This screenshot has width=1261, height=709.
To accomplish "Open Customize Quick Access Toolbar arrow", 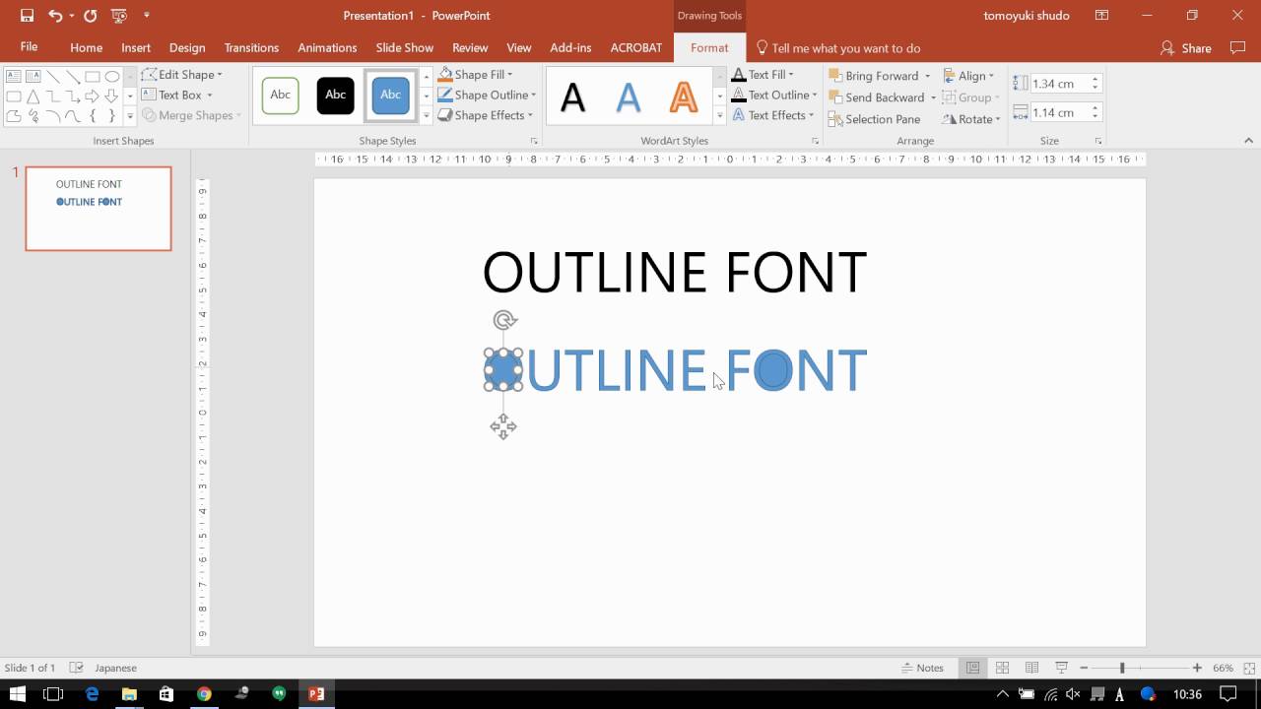I will [147, 16].
